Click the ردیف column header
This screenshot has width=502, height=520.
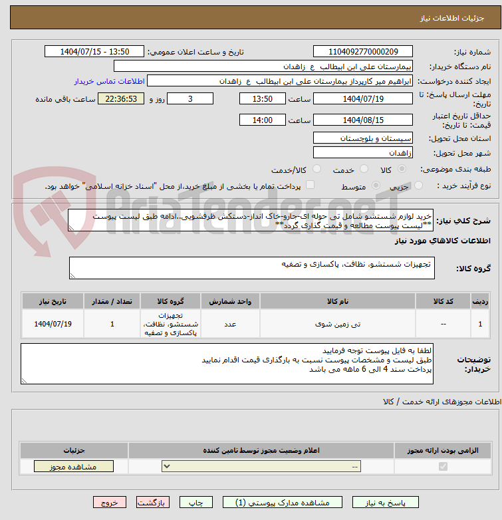(x=480, y=301)
